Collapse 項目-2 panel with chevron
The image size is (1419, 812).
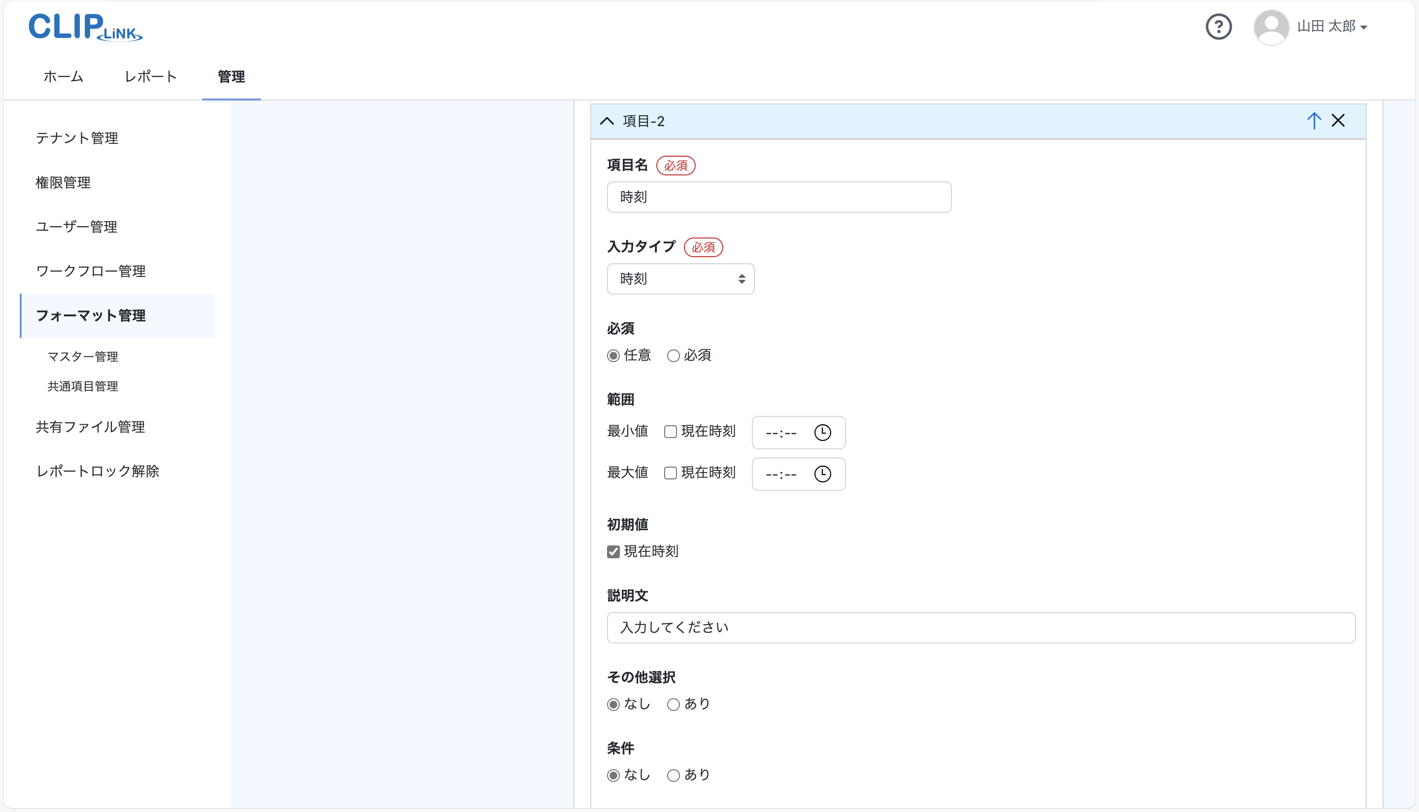(607, 121)
